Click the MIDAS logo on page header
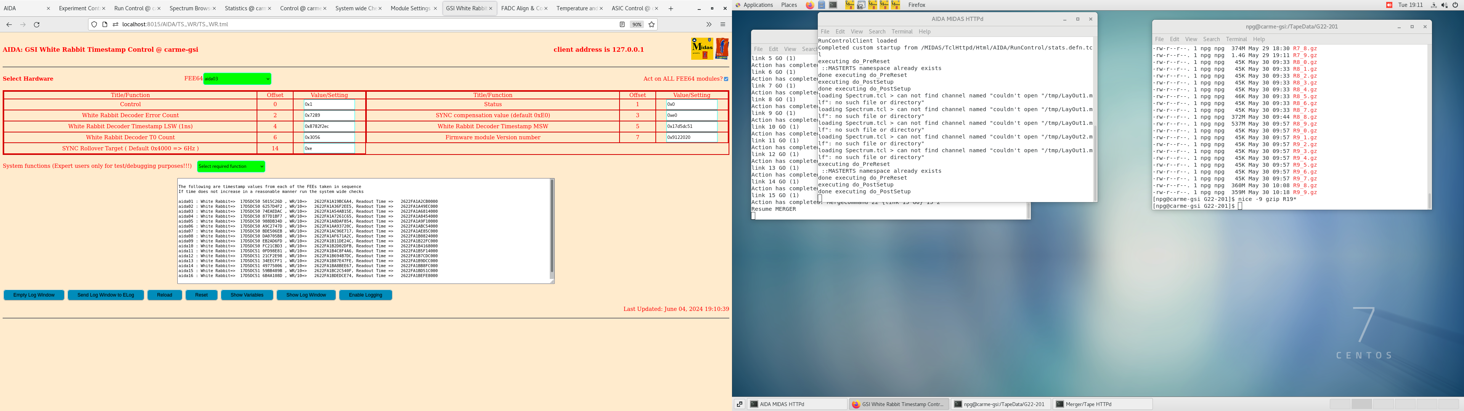1464x411 pixels. pyautogui.click(x=702, y=48)
